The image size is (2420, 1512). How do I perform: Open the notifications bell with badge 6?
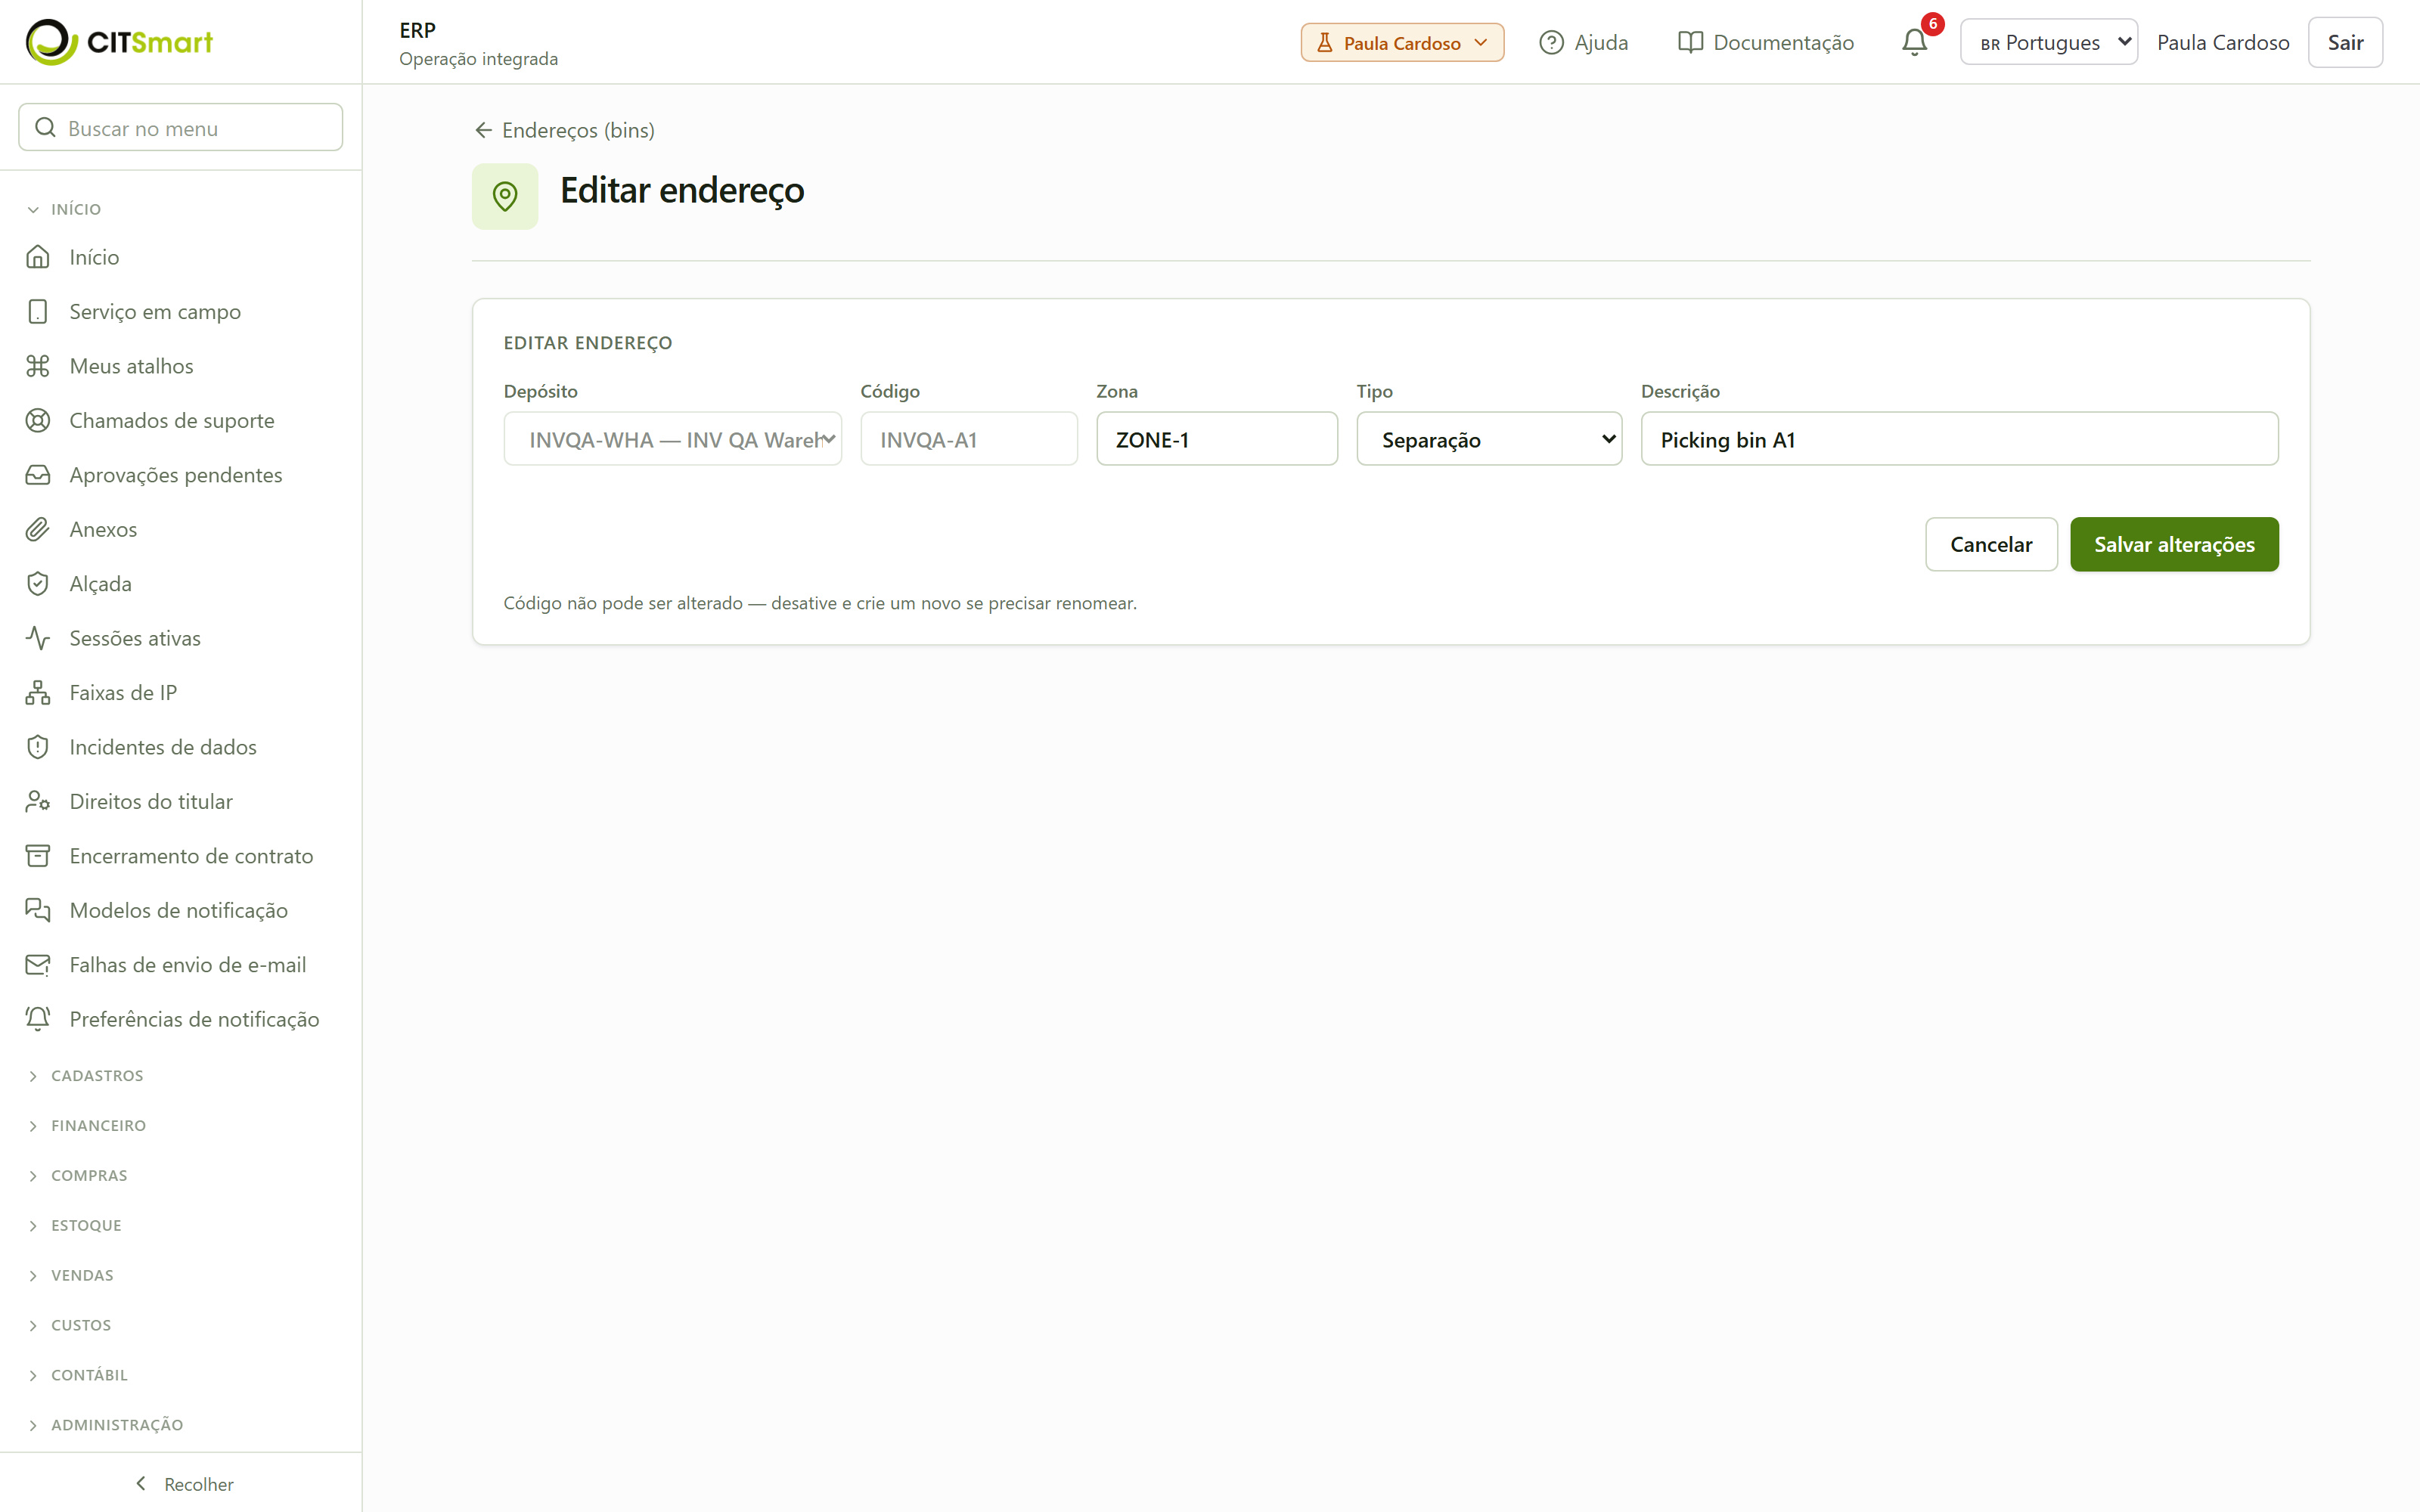click(1915, 42)
